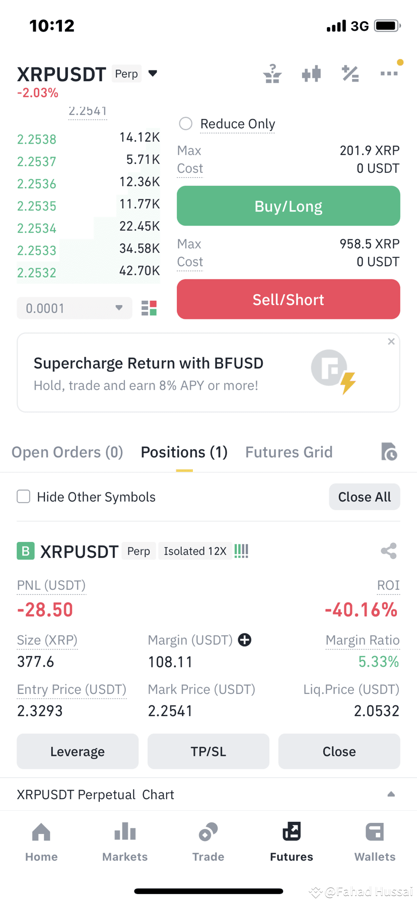Enable the Reduce Only option
The height and width of the screenshot is (903, 417).
tap(186, 123)
